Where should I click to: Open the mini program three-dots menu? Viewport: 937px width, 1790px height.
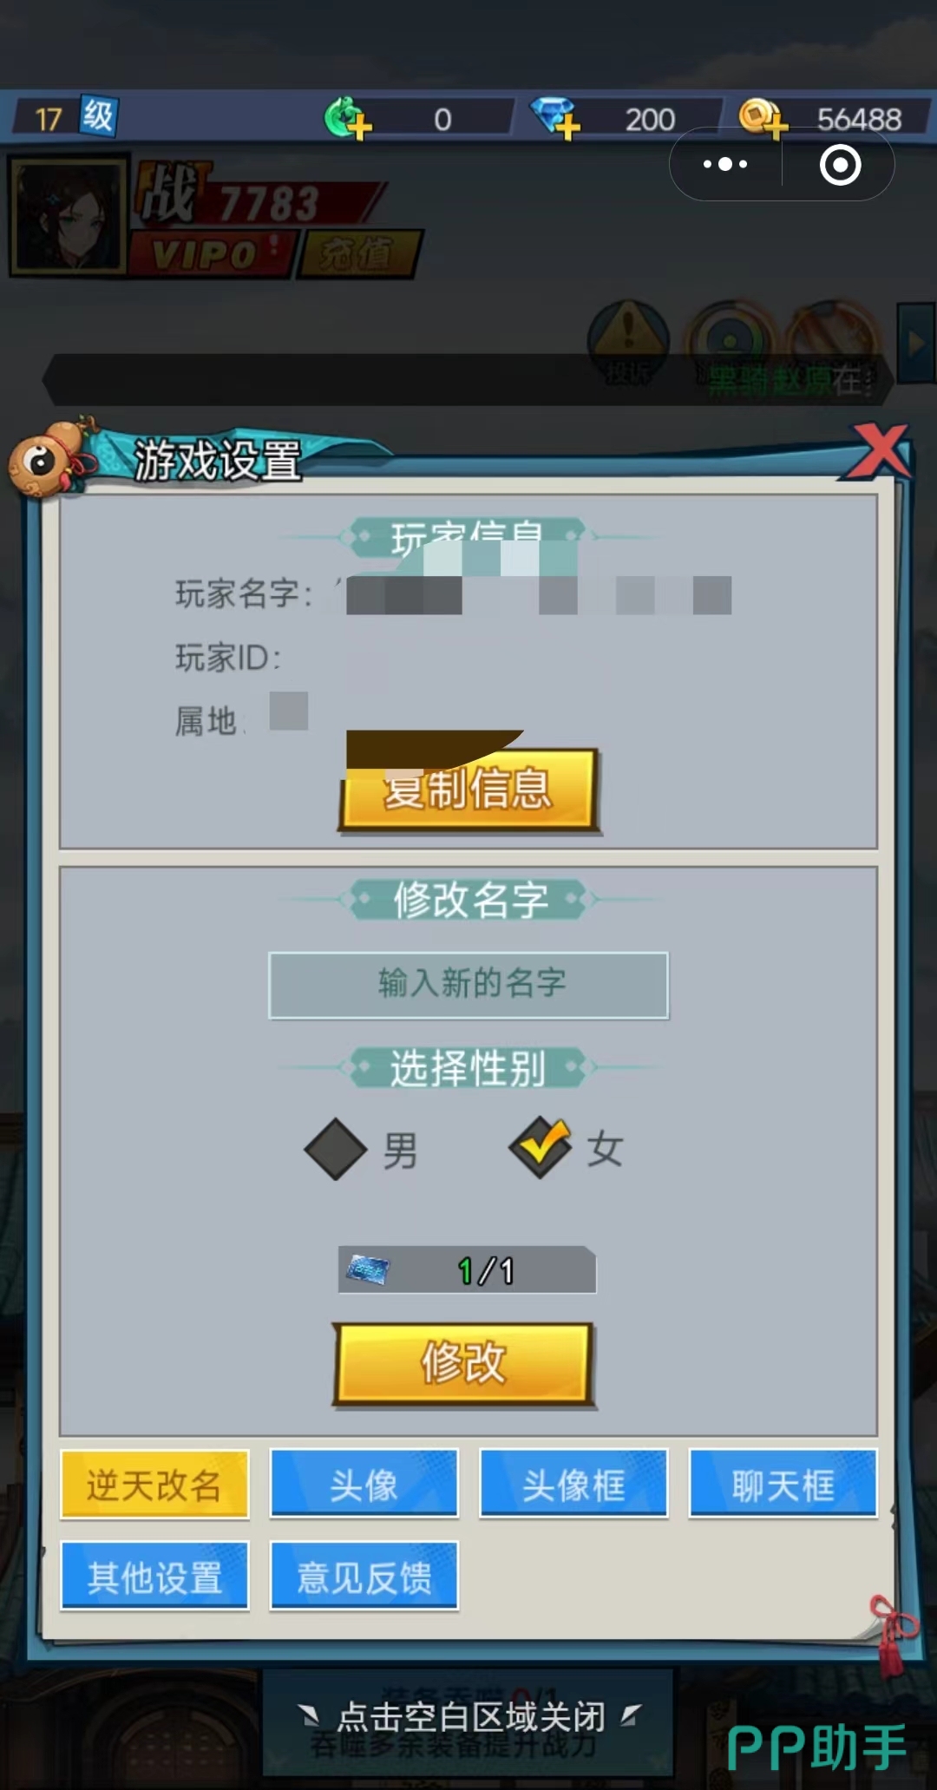[725, 164]
